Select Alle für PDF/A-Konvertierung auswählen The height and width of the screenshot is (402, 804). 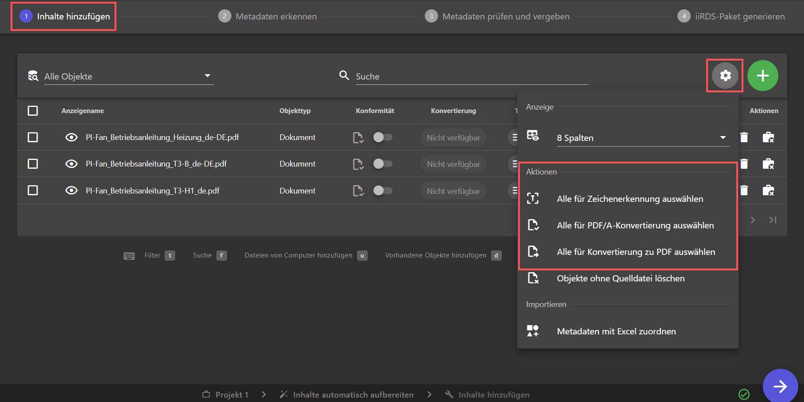627,225
